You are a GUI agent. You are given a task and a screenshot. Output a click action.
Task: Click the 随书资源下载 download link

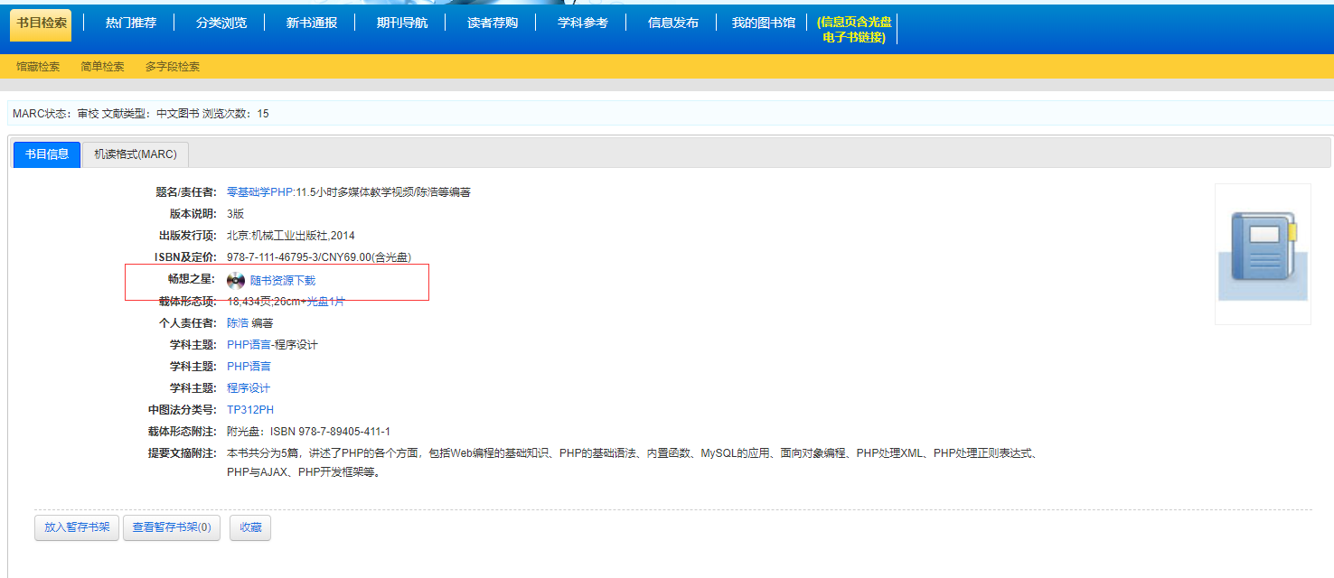point(283,281)
